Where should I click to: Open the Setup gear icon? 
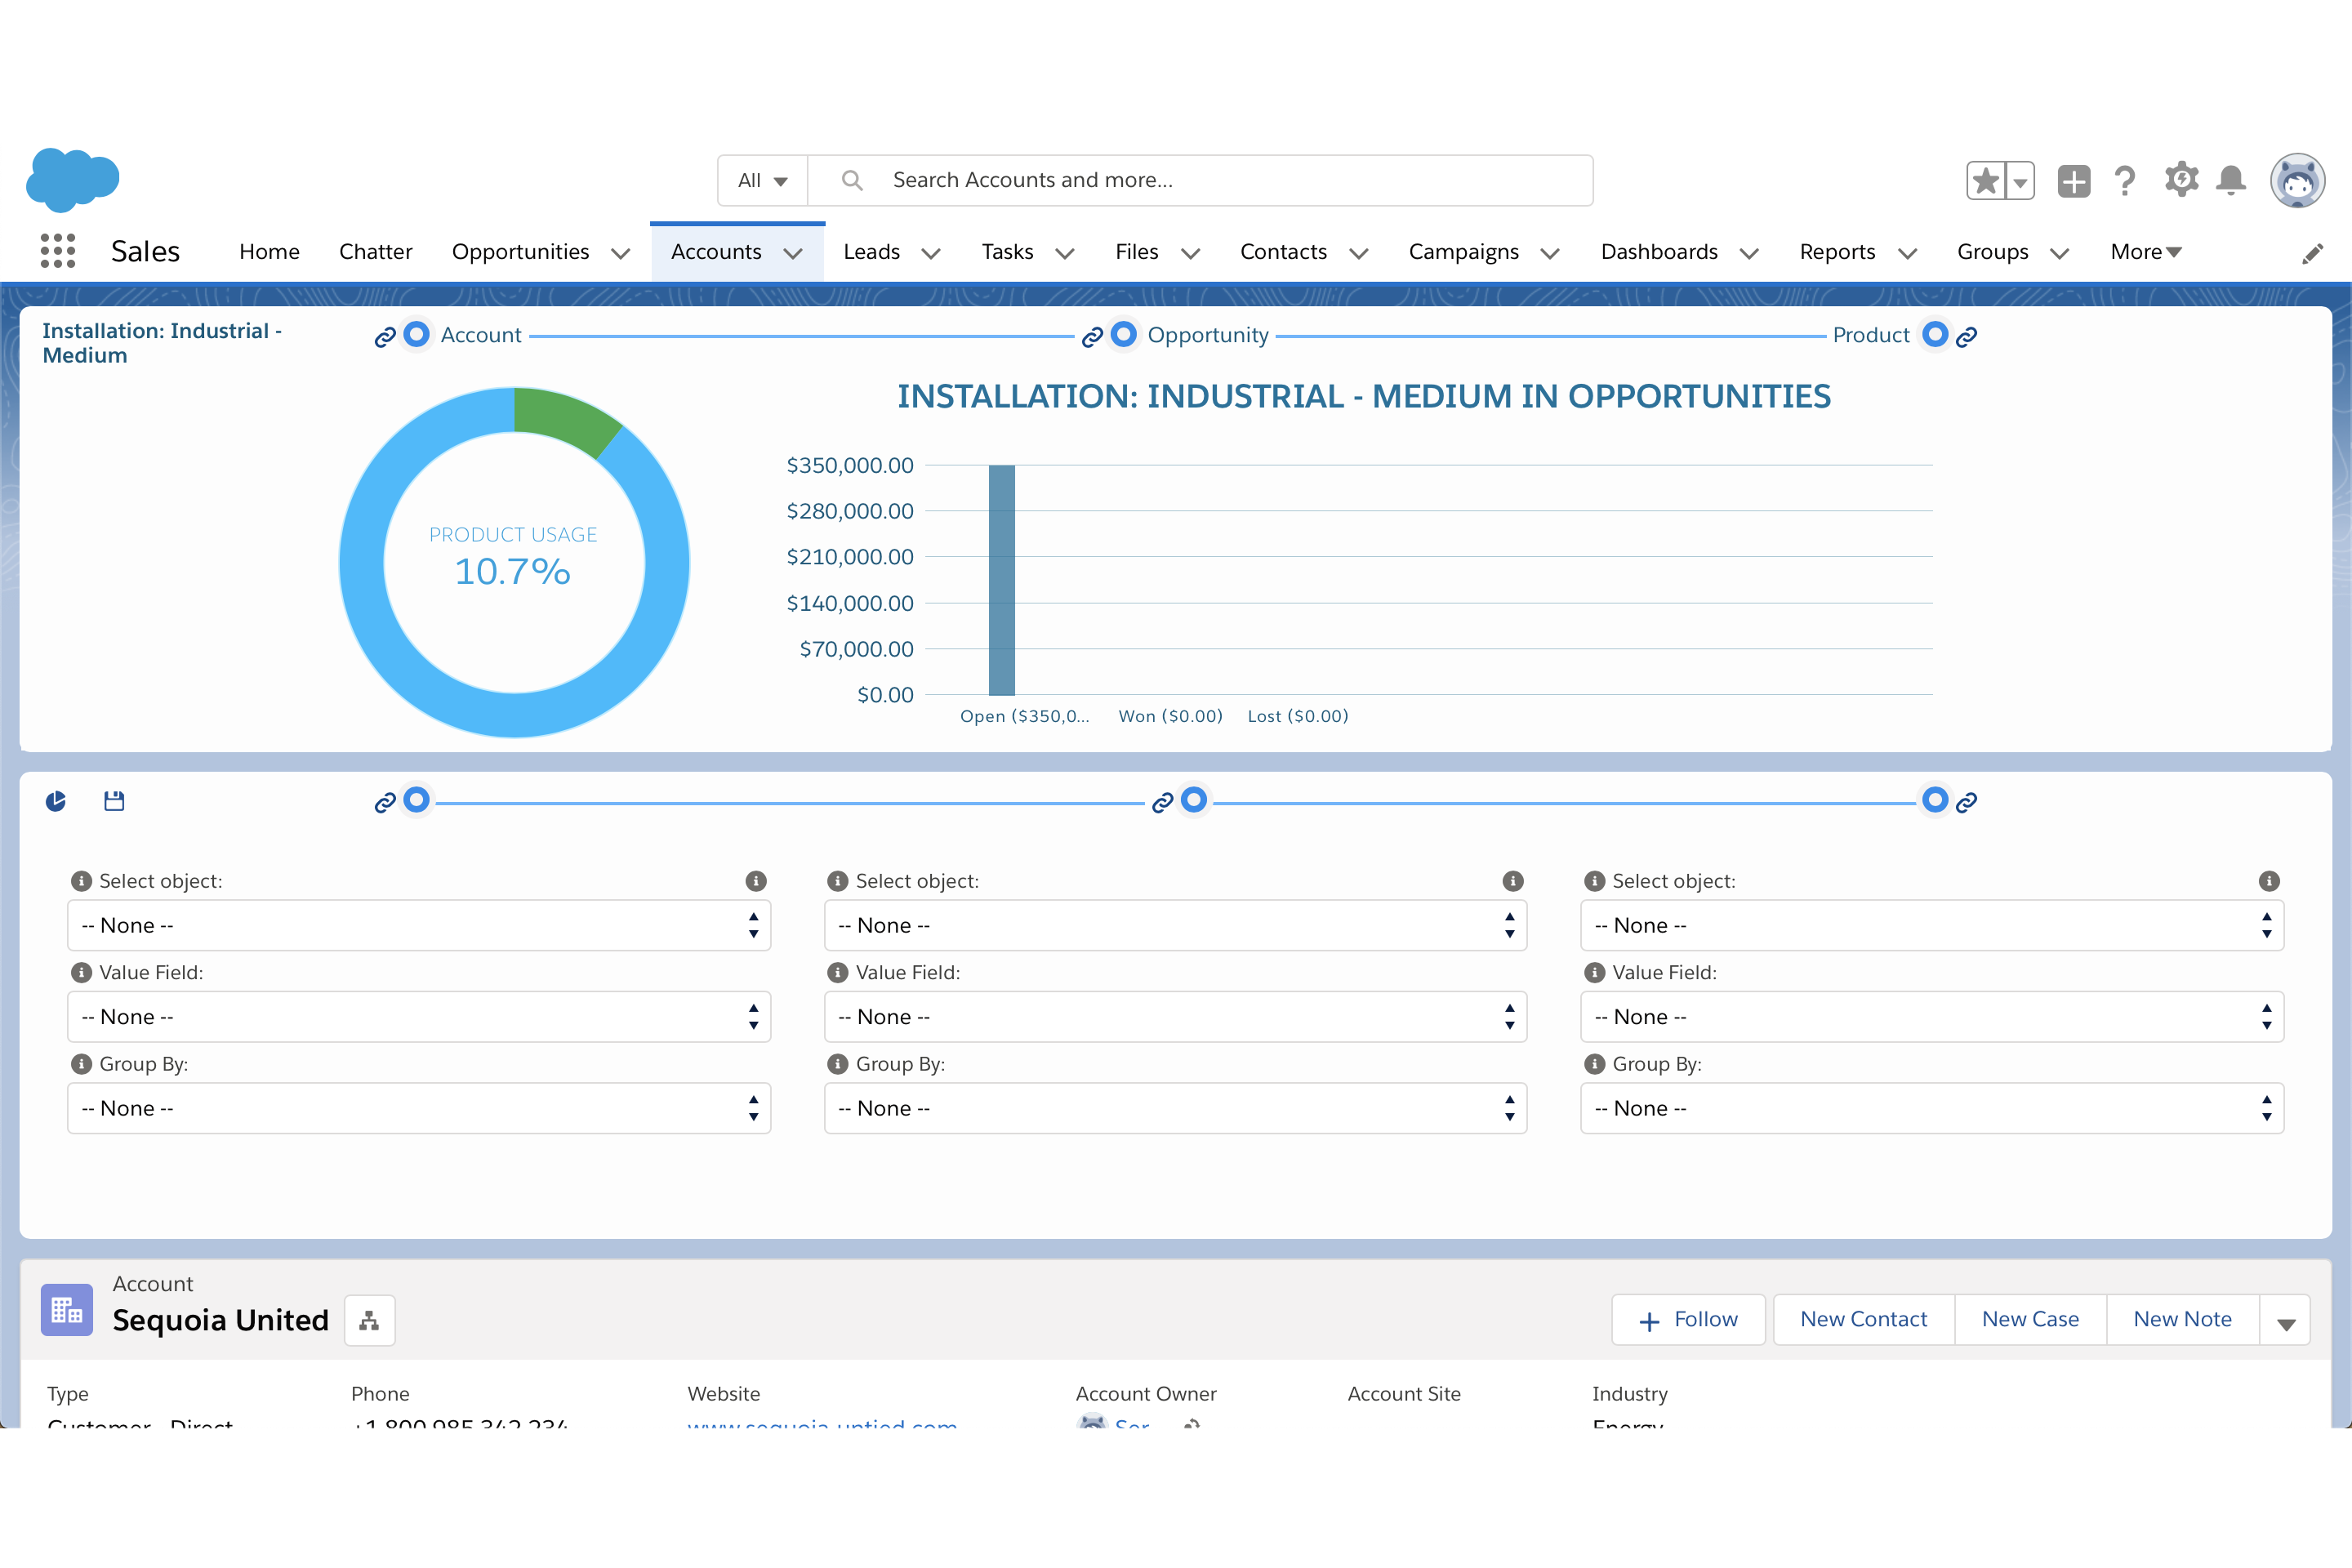pos(2181,180)
